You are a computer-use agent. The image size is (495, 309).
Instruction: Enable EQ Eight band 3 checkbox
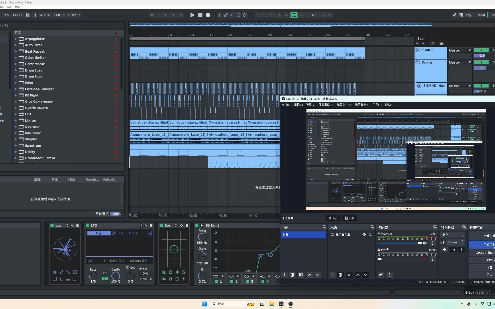click(x=247, y=282)
